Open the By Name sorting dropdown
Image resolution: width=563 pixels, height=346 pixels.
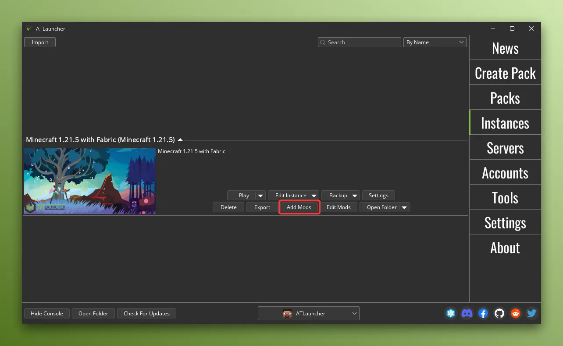pos(435,42)
